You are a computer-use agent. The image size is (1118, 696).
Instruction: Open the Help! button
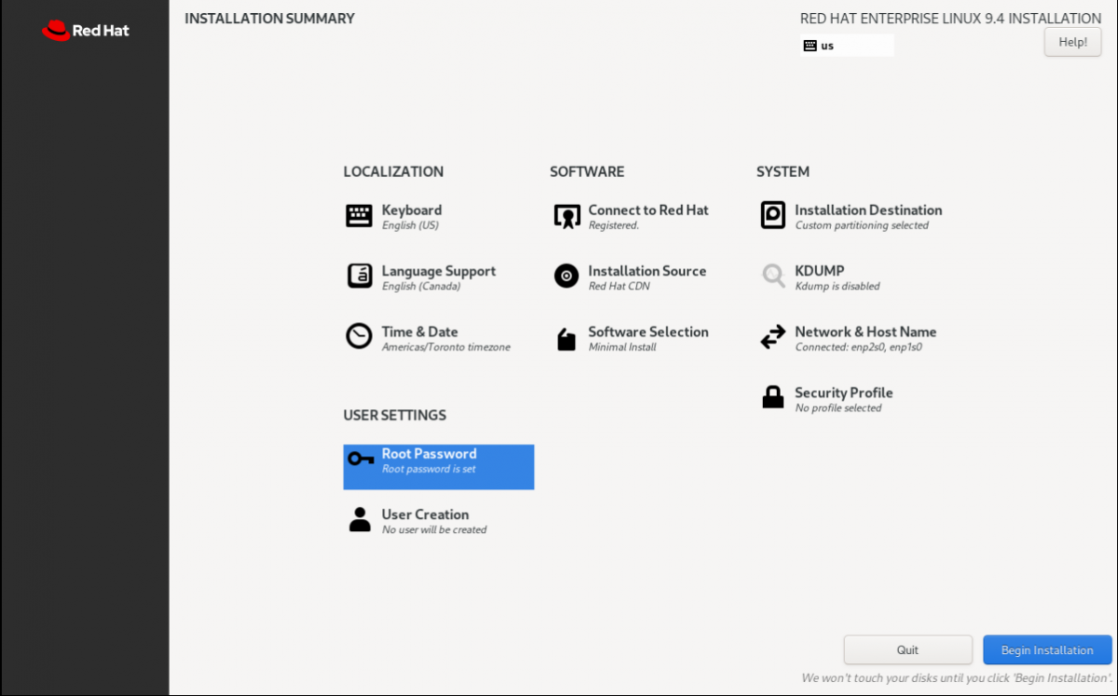click(1072, 42)
